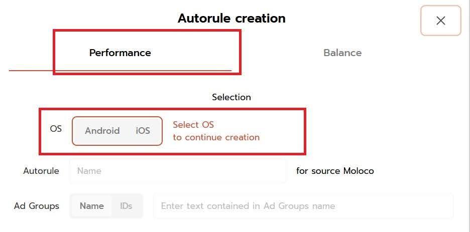Click the Ad Groups field label
470x232 pixels.
(x=37, y=206)
